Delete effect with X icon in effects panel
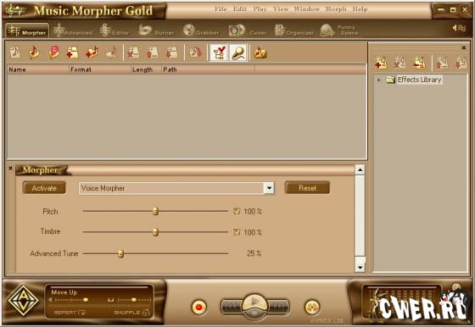 click(400, 63)
